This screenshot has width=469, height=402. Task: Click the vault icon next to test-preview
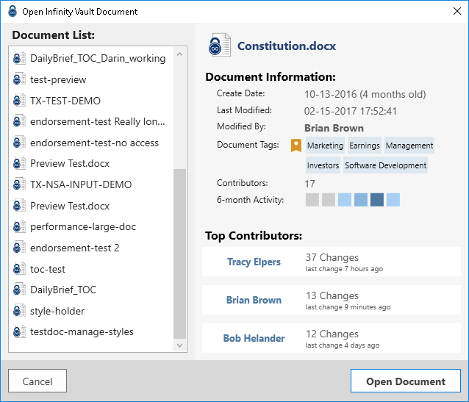point(20,79)
